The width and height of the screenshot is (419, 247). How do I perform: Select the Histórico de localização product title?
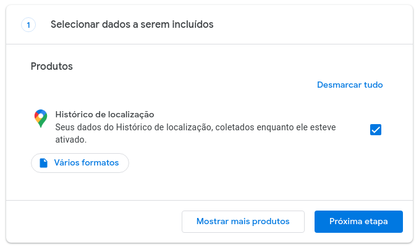pos(104,114)
